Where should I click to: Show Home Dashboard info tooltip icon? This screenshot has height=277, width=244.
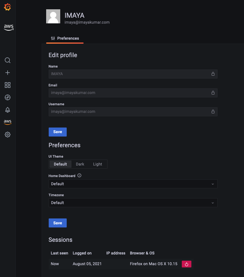tap(79, 175)
